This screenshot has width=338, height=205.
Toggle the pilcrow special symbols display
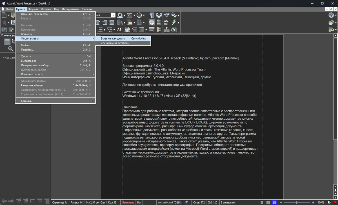click(152, 15)
